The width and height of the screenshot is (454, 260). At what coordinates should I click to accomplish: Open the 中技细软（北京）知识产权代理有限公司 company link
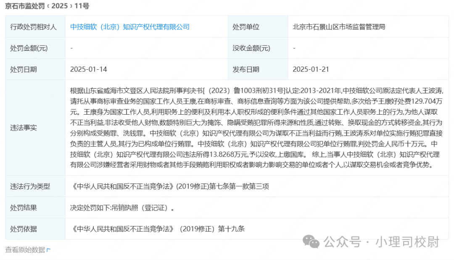pyautogui.click(x=130, y=27)
